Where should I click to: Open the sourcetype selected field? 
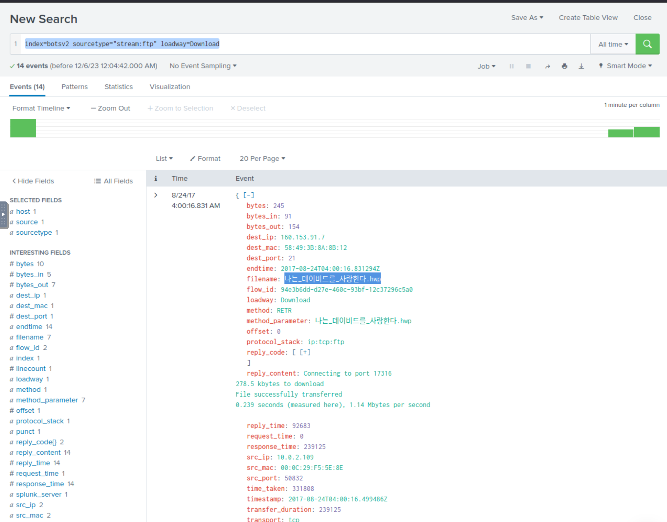tap(34, 232)
